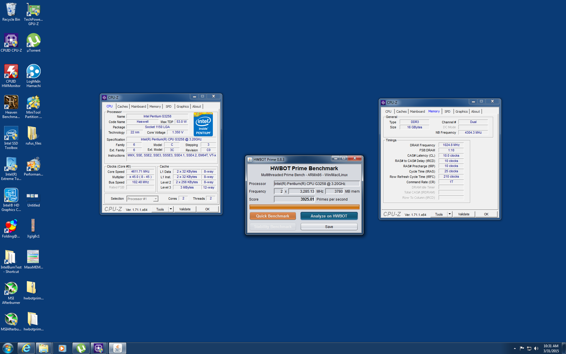Switch to Java HWBOT taskbar button

tap(118, 348)
